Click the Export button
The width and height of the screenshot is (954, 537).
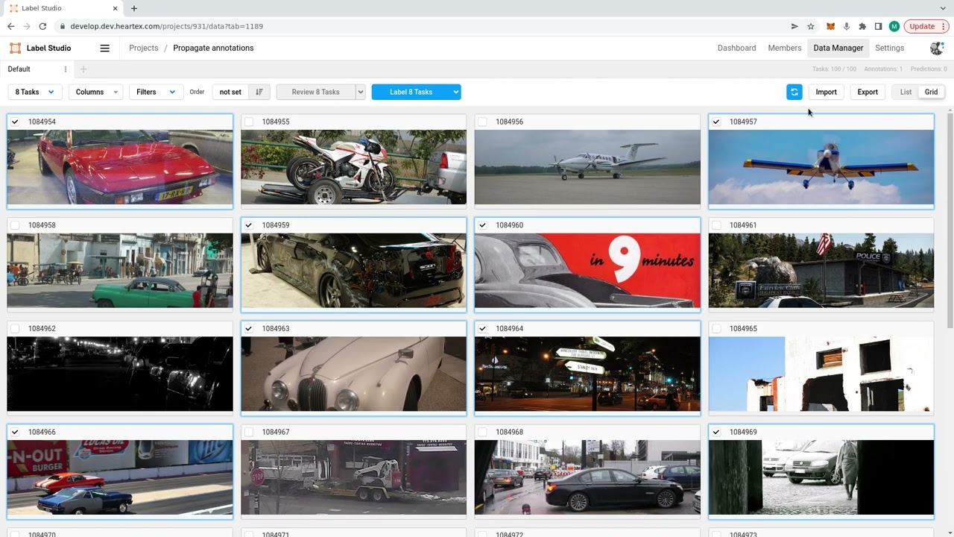pos(868,92)
